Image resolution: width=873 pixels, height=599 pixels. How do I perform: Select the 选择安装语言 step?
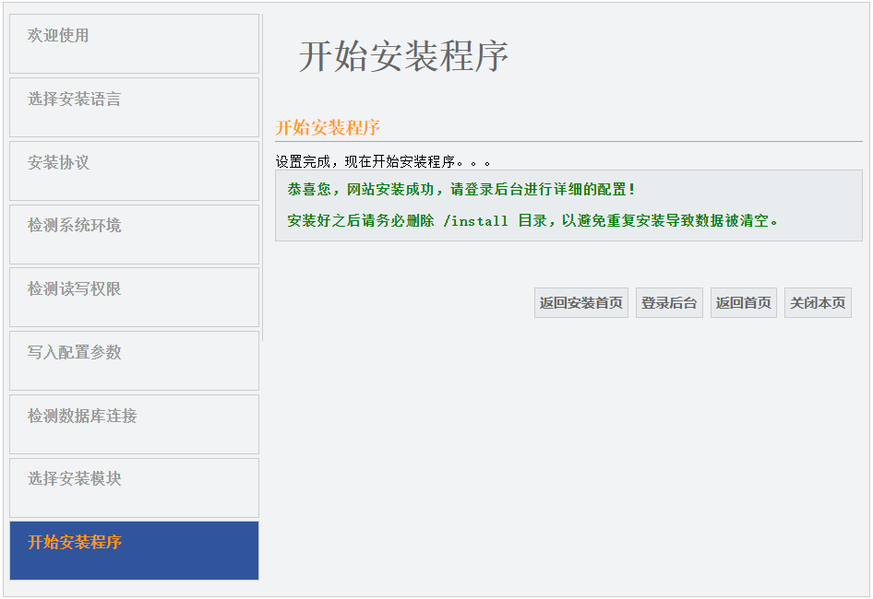click(134, 107)
